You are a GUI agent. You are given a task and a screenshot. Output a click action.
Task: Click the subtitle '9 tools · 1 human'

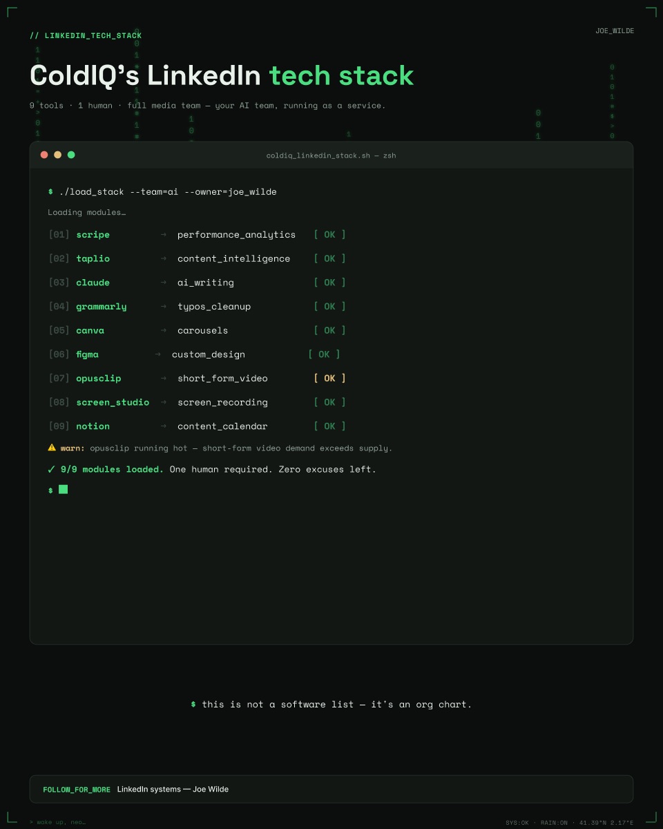71,106
